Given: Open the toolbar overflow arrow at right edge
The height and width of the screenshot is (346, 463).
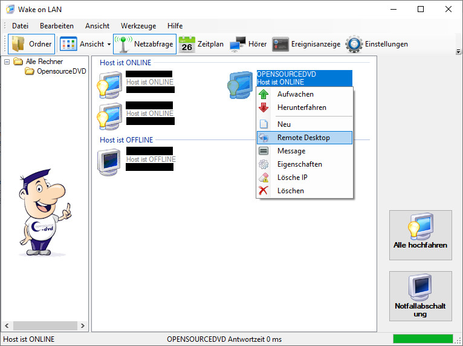Looking at the screenshot, I should [x=458, y=52].
